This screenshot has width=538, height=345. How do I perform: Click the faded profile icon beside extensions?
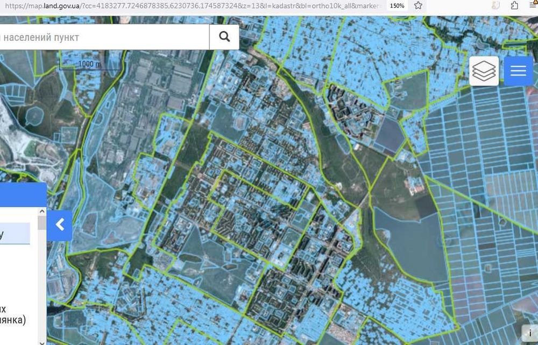[x=495, y=5]
